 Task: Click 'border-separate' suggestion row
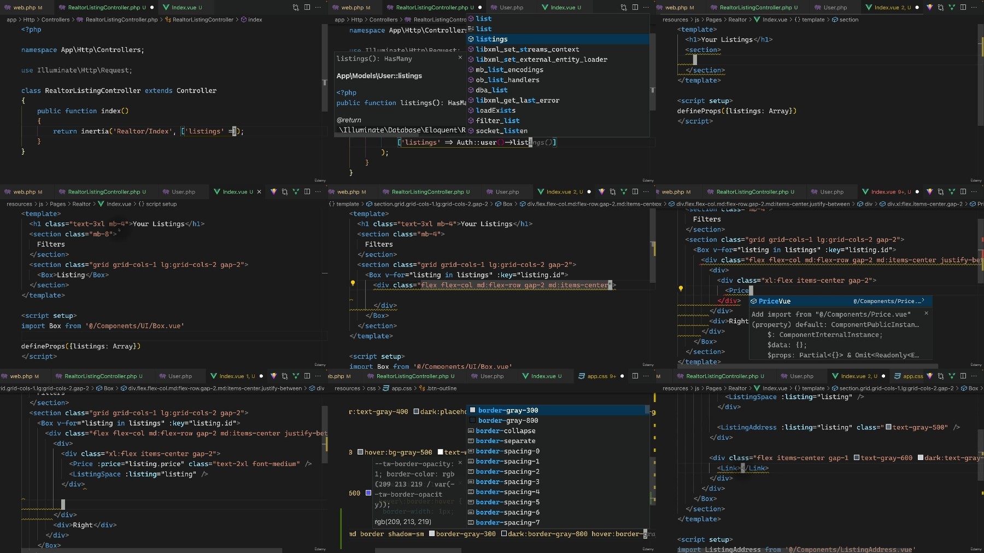point(558,441)
